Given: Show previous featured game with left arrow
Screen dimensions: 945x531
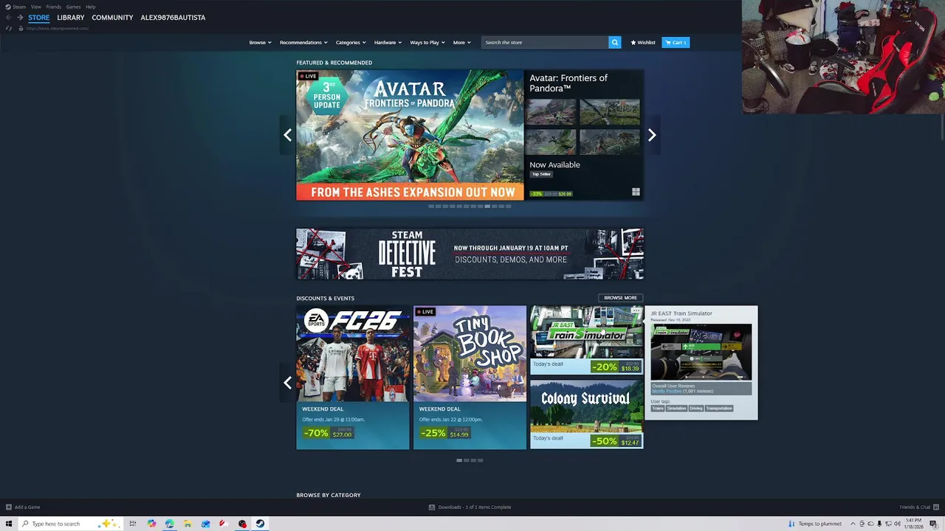Looking at the screenshot, I should (x=288, y=135).
